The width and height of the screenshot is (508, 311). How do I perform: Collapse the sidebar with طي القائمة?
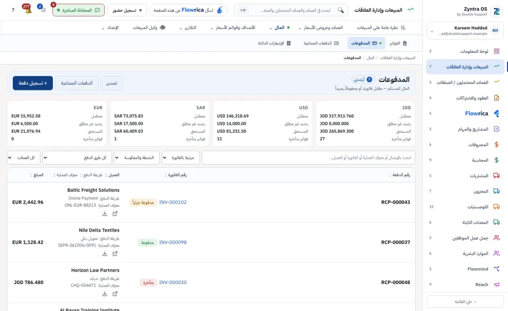click(465, 301)
